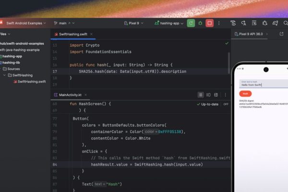The width and height of the screenshot is (288, 192).
Task: Click the green Rerun app button
Action: tap(191, 23)
